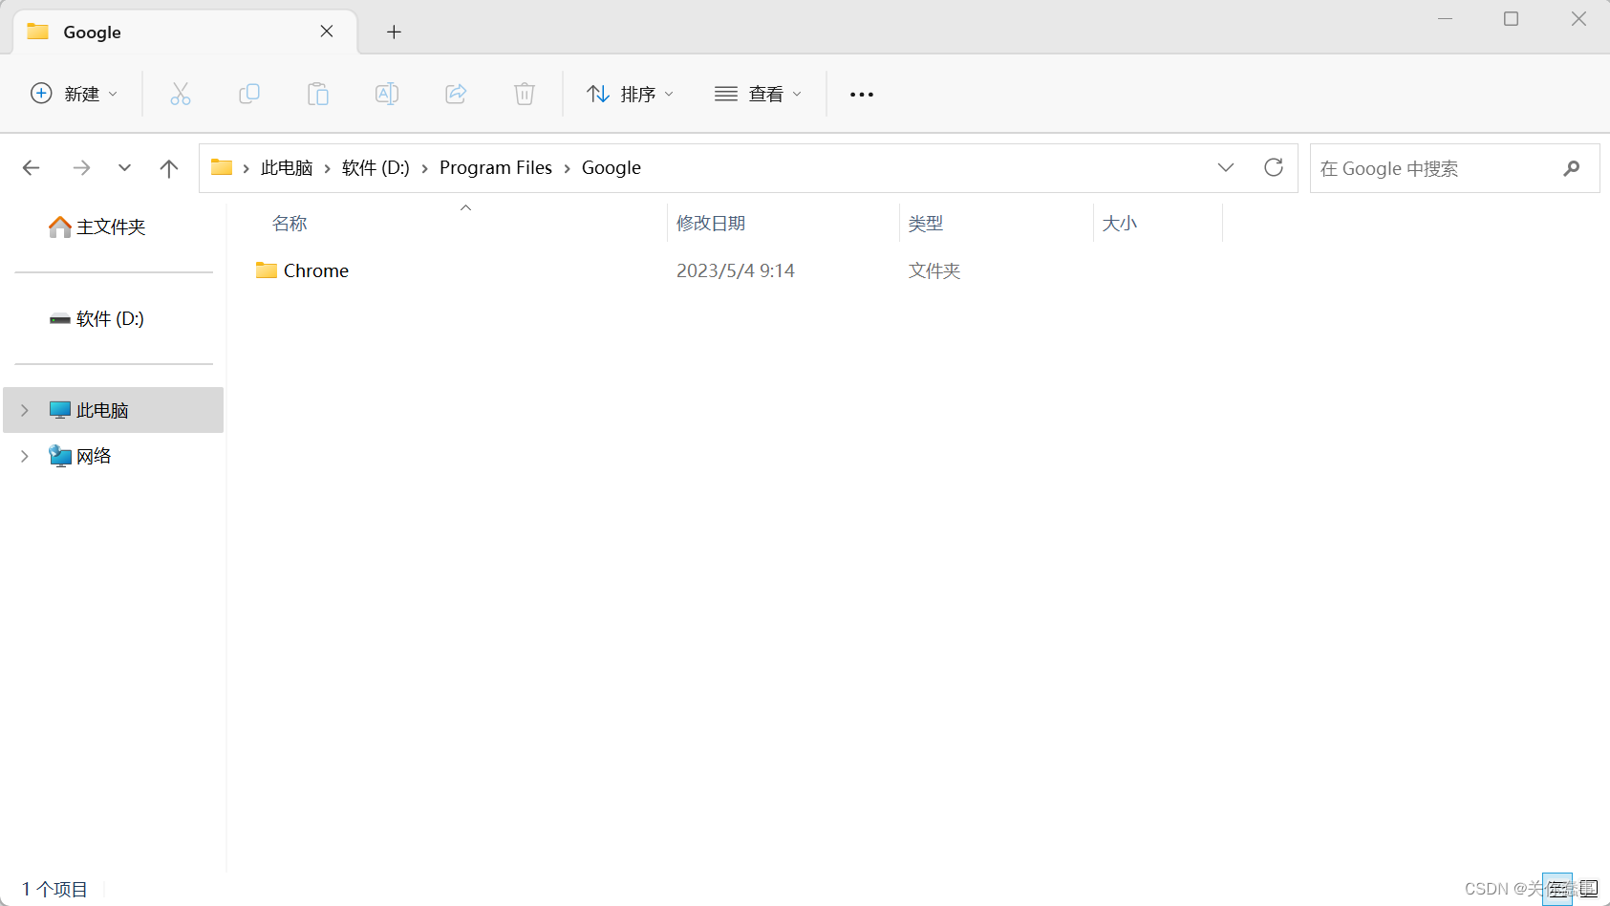Click the Delete trash icon

(x=525, y=94)
